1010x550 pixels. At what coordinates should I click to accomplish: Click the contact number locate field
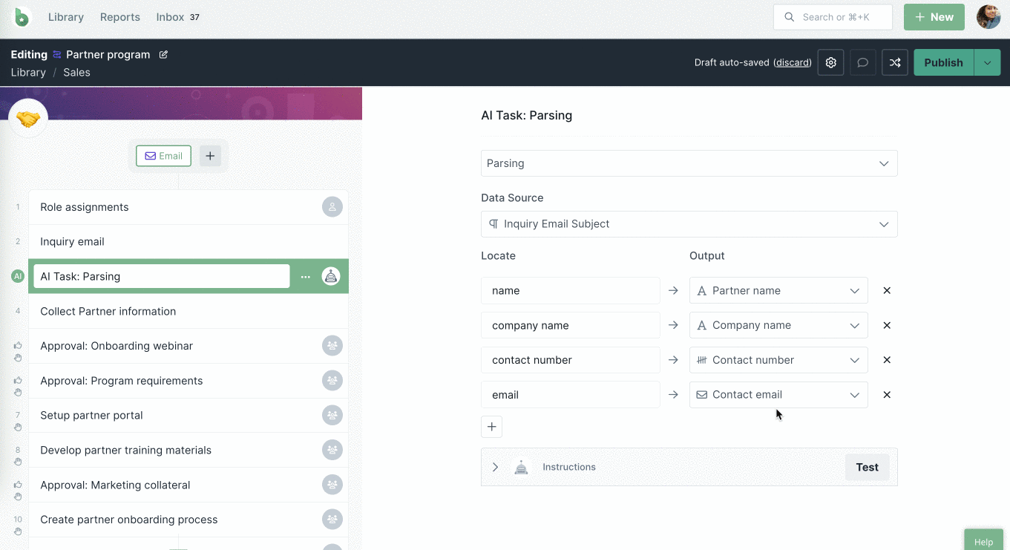570,360
